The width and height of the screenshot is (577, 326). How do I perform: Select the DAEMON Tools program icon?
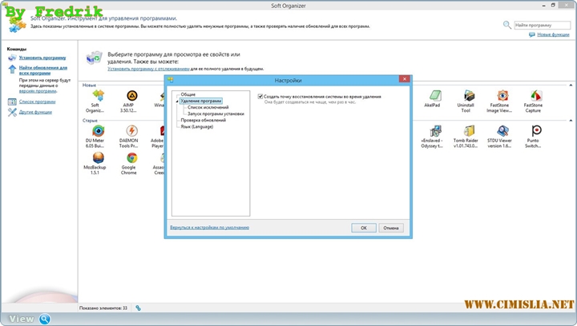click(130, 131)
